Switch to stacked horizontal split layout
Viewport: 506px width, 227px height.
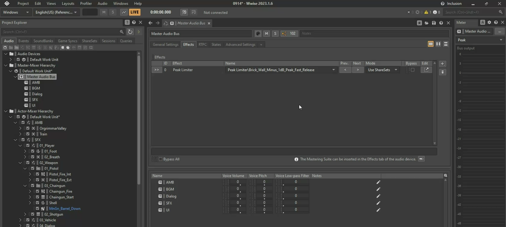446,44
